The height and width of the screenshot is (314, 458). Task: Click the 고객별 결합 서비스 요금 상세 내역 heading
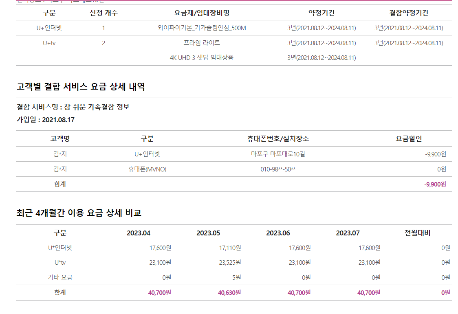click(x=81, y=87)
